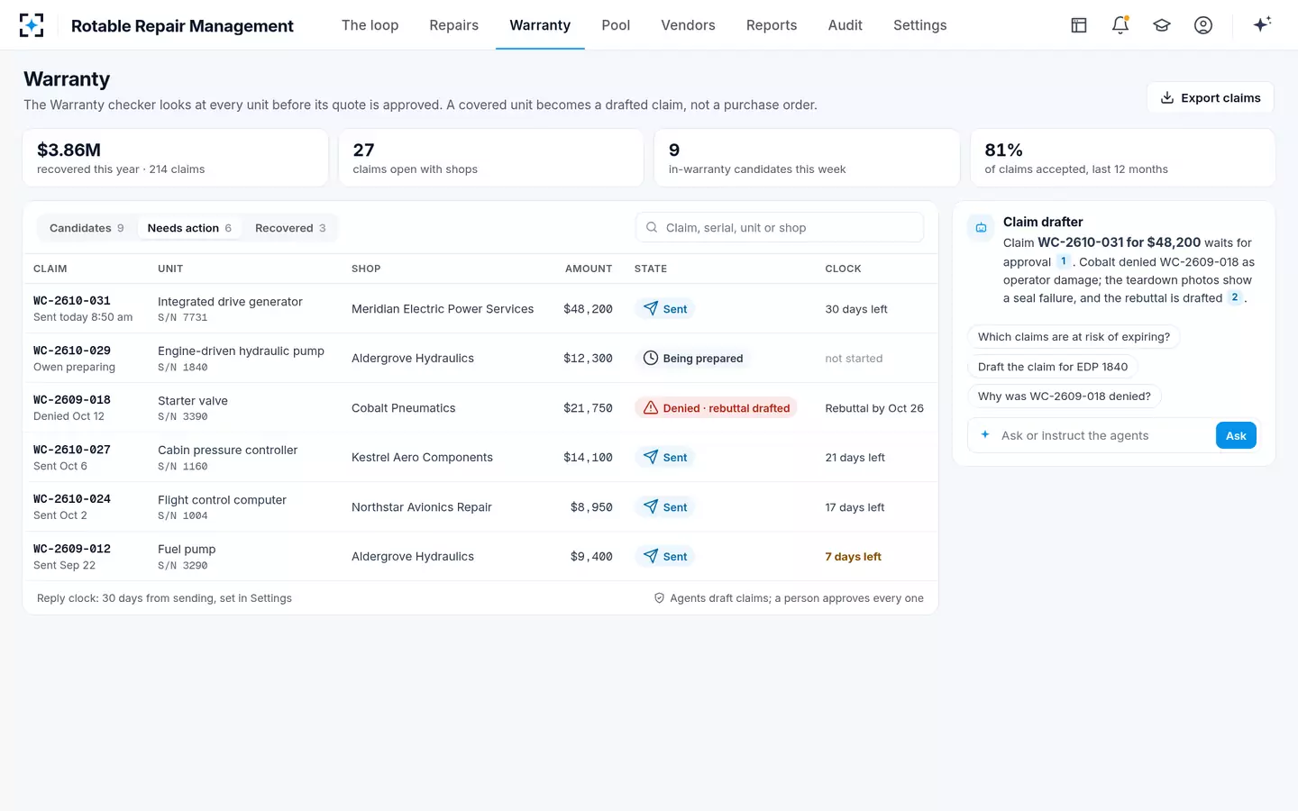Navigate to Vendors
This screenshot has height=811, width=1298.
pyautogui.click(x=688, y=25)
